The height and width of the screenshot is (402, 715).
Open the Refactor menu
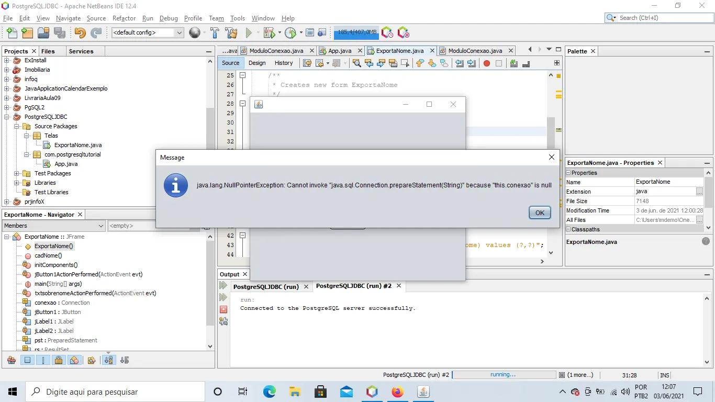(124, 18)
